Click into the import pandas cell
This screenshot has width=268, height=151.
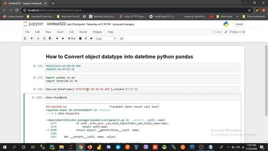click(142, 79)
